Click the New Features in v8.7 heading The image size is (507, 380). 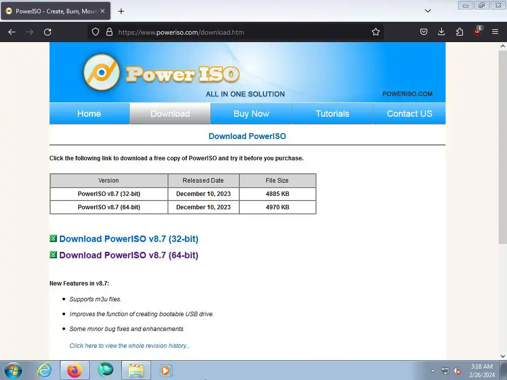(79, 284)
